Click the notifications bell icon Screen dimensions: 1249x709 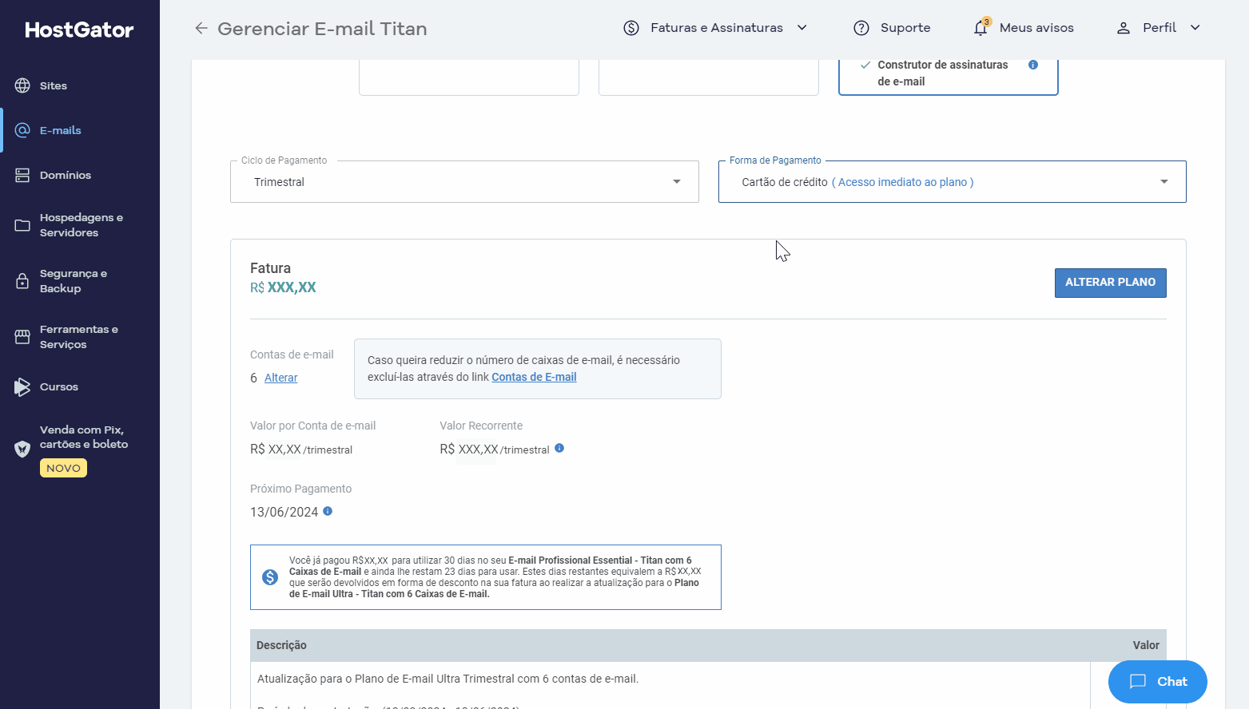tap(981, 28)
